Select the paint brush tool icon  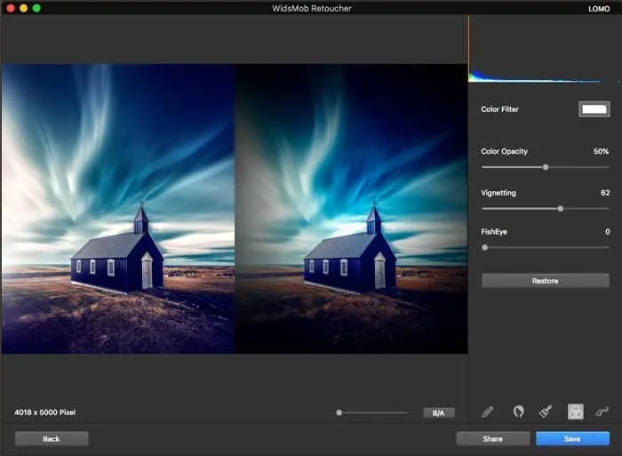pos(546,412)
